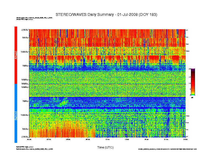
Task: Click the 100kHz label on the Ahead axis
Action: pos(24,52)
